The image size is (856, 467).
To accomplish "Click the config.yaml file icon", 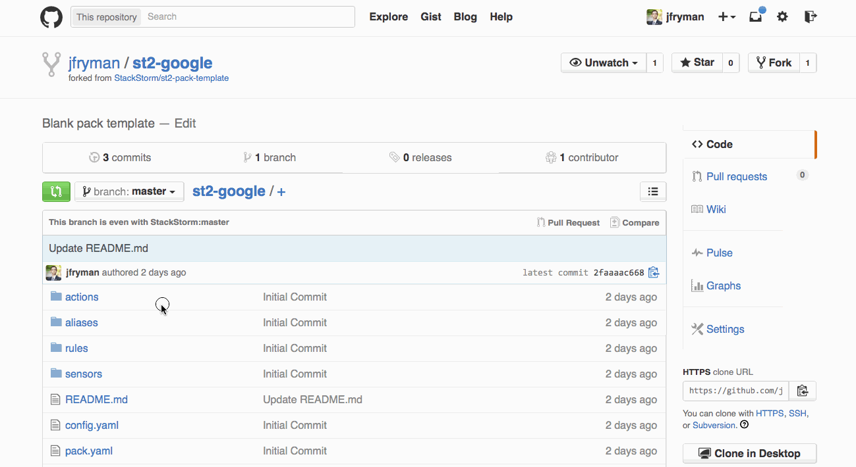I will (x=55, y=425).
